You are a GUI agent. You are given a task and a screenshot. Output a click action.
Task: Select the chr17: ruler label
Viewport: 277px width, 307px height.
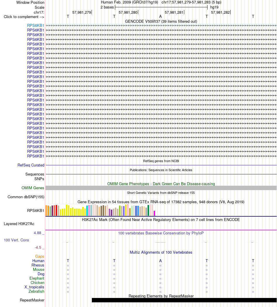(39, 12)
